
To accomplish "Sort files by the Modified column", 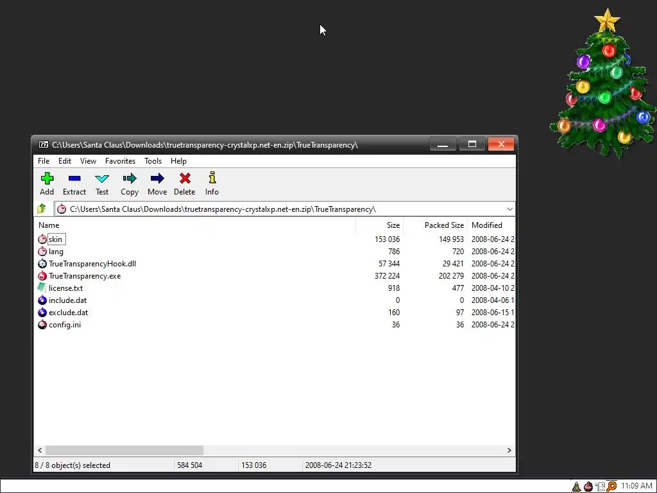I will click(491, 225).
